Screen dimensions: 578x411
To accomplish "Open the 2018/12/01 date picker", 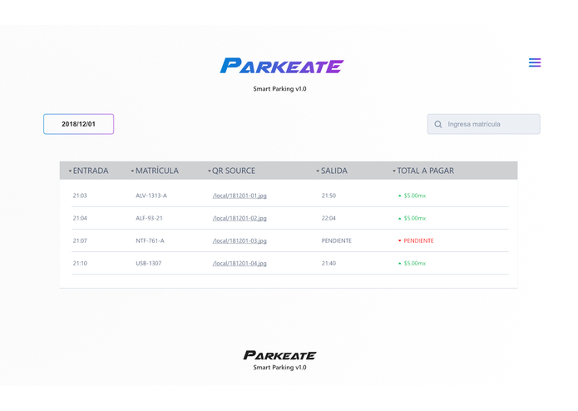I will click(x=78, y=124).
